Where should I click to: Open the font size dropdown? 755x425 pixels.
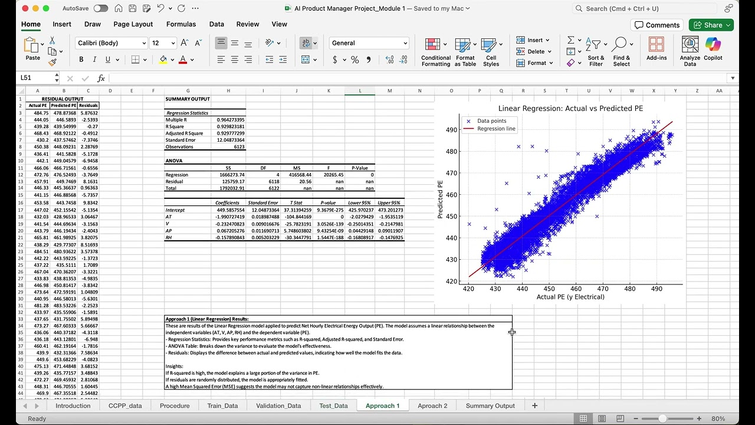(x=173, y=43)
